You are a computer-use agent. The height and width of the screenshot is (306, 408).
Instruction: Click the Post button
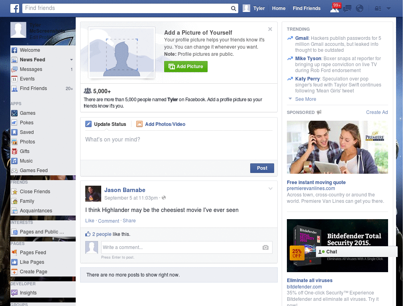click(x=262, y=168)
